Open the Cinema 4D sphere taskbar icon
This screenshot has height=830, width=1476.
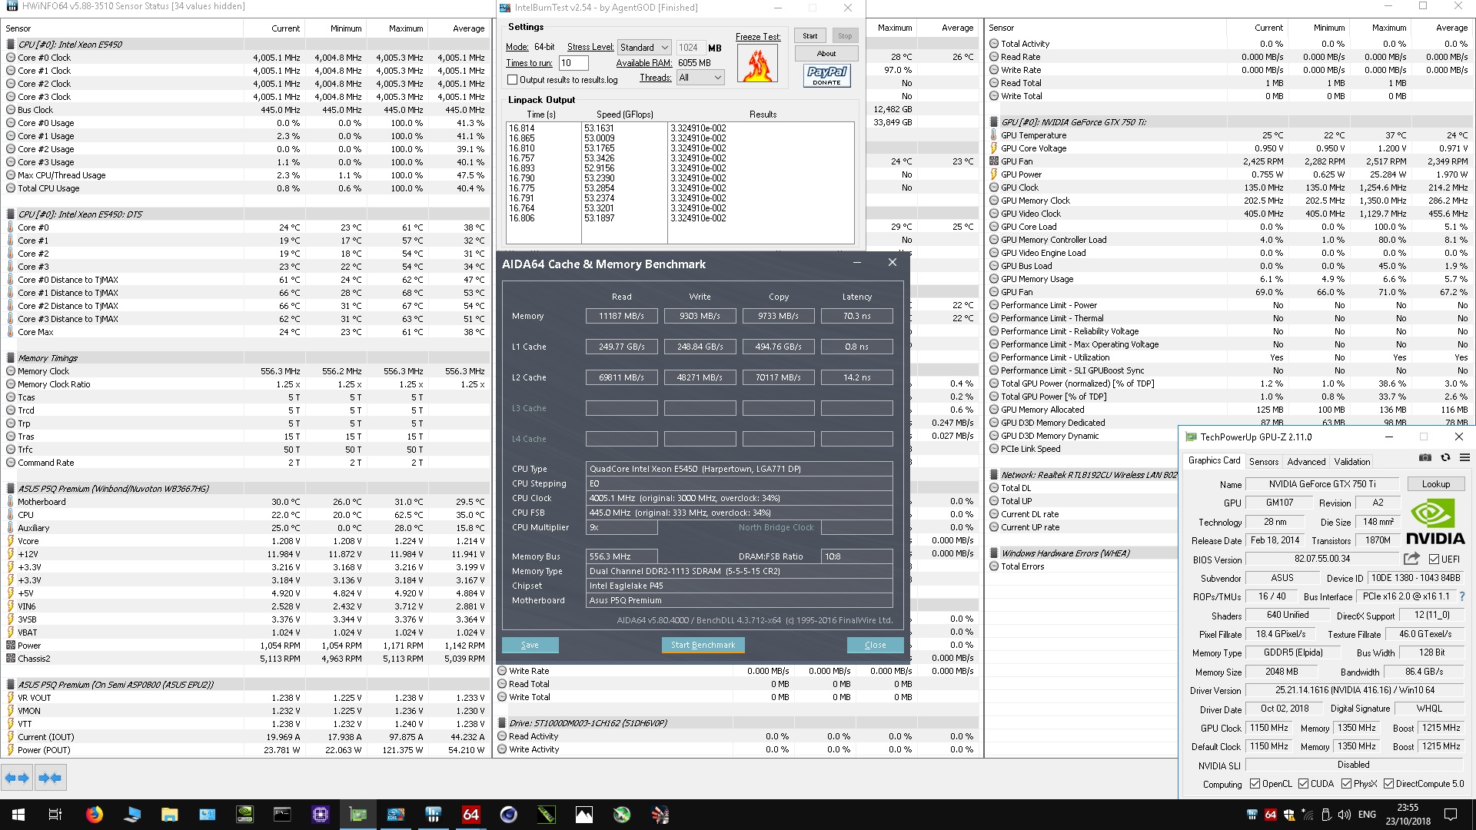pyautogui.click(x=508, y=815)
